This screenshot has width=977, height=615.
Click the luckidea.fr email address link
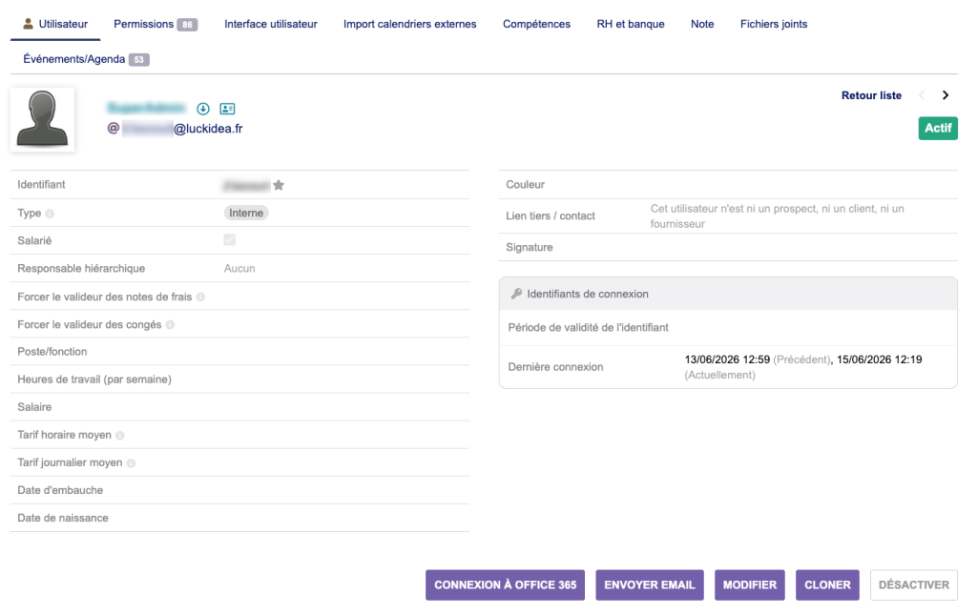coord(182,129)
